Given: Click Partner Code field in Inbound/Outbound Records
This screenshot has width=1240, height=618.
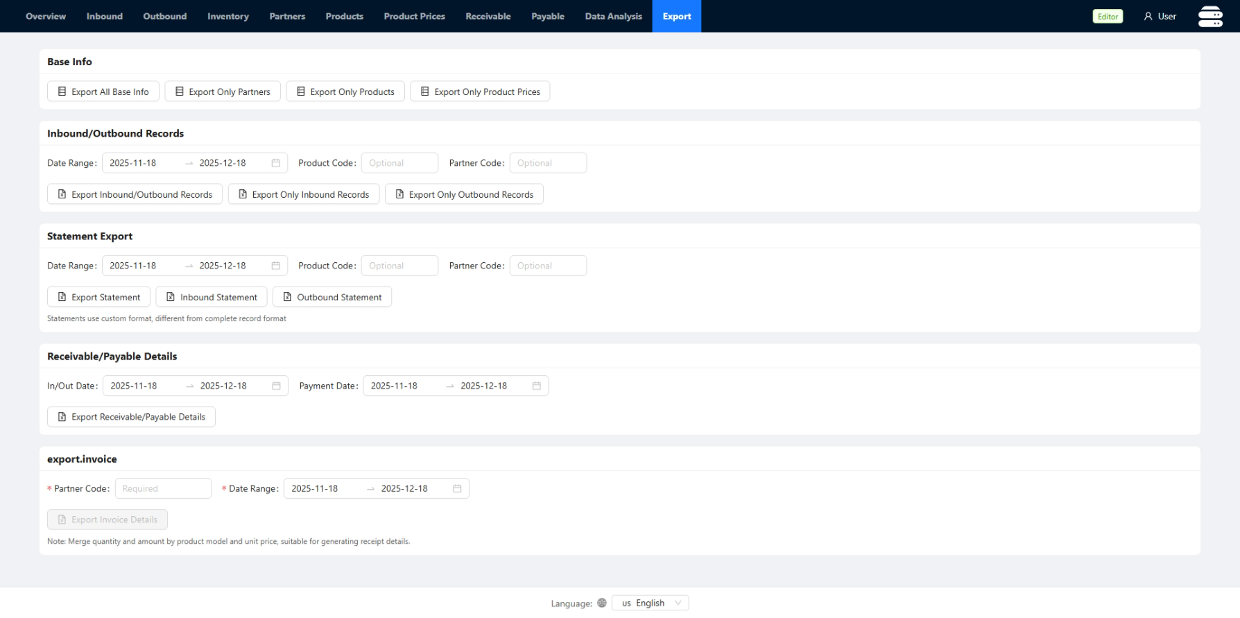Looking at the screenshot, I should point(548,163).
